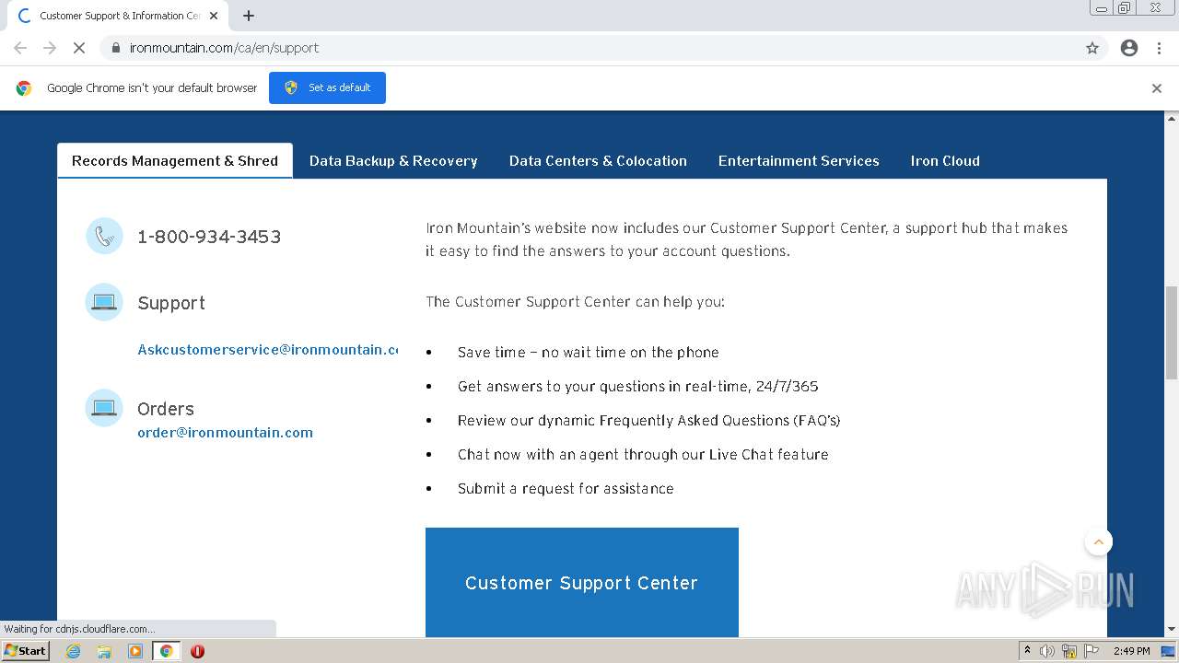Switch to the Data Centers & Colocation tab
The image size is (1179, 663).
click(x=598, y=160)
